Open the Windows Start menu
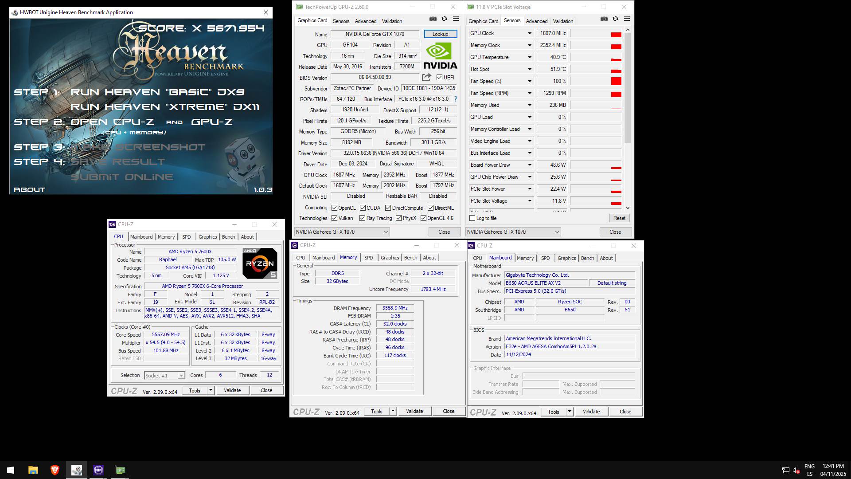851x479 pixels. tap(11, 470)
